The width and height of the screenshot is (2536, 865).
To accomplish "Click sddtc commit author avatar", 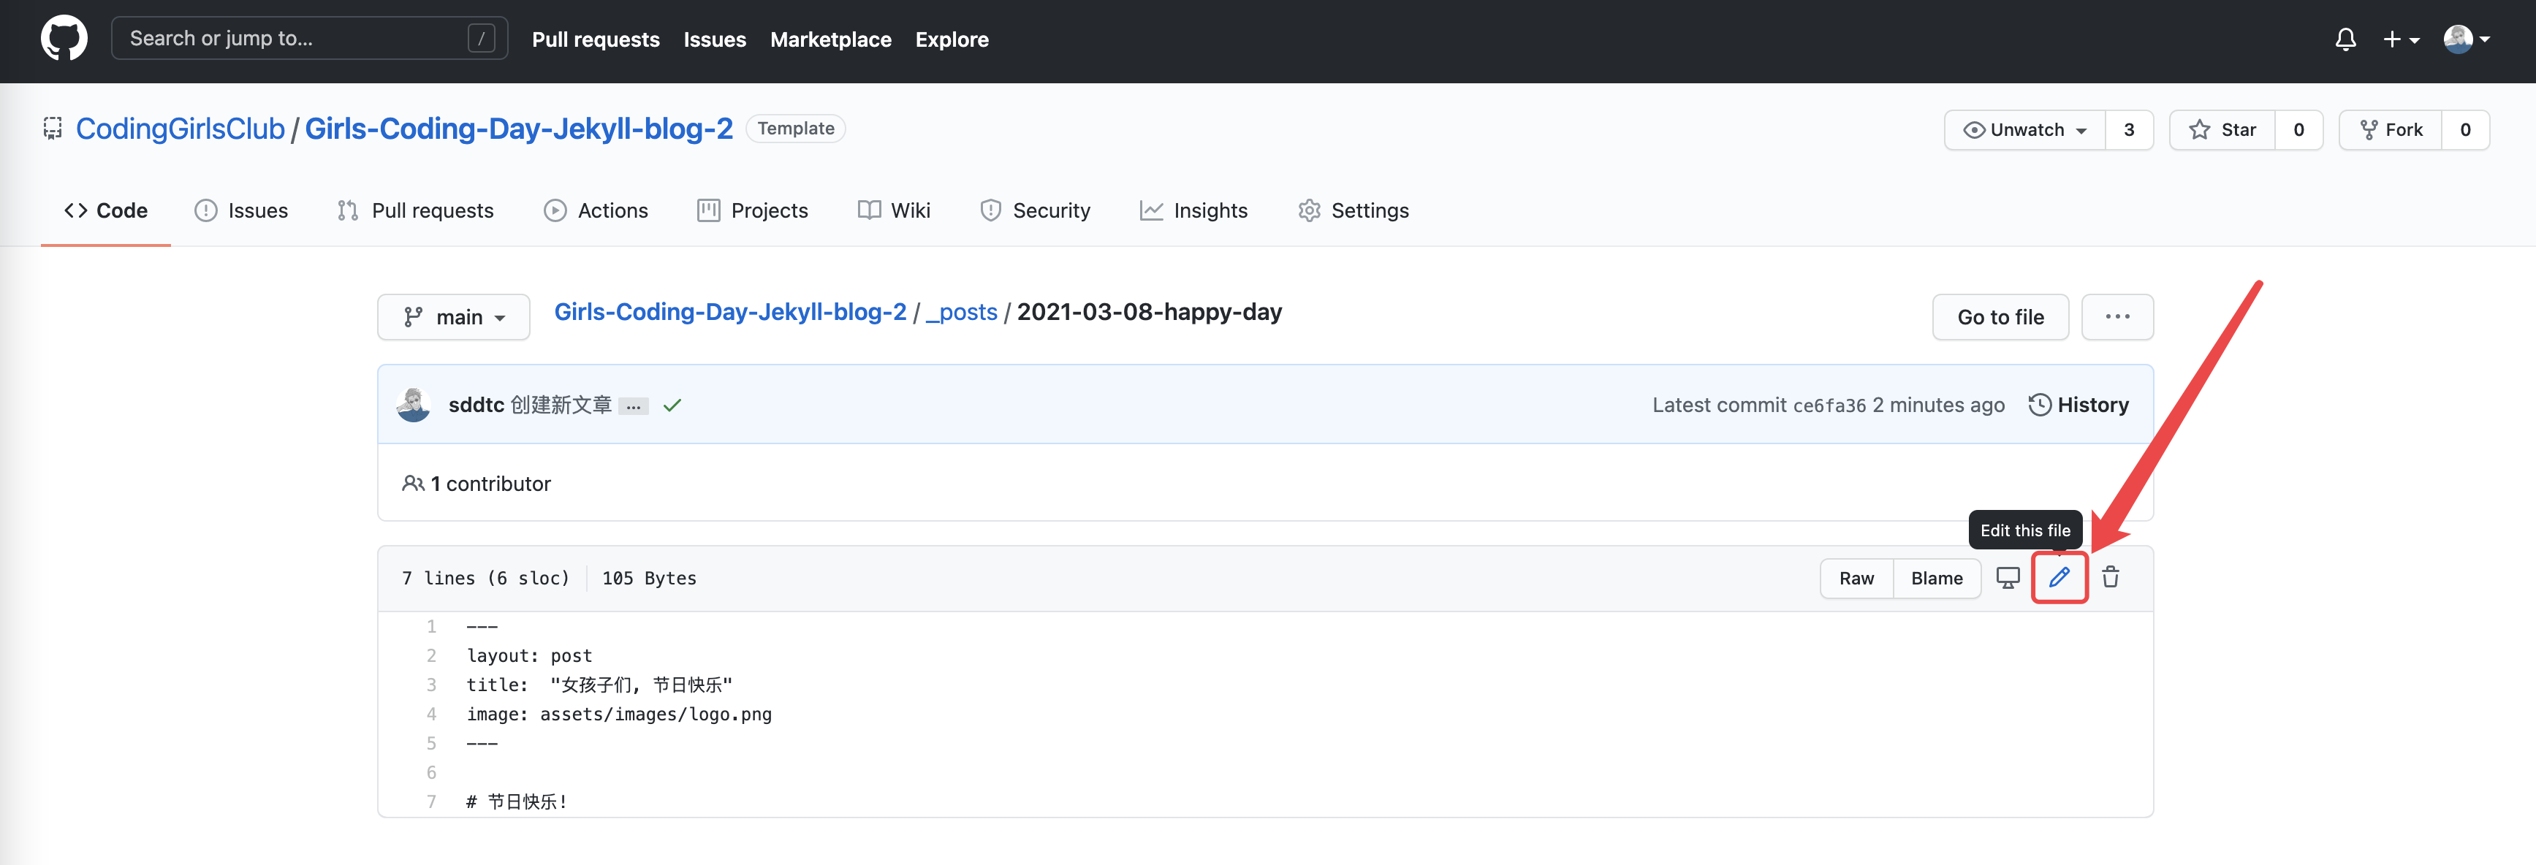I will pos(414,405).
